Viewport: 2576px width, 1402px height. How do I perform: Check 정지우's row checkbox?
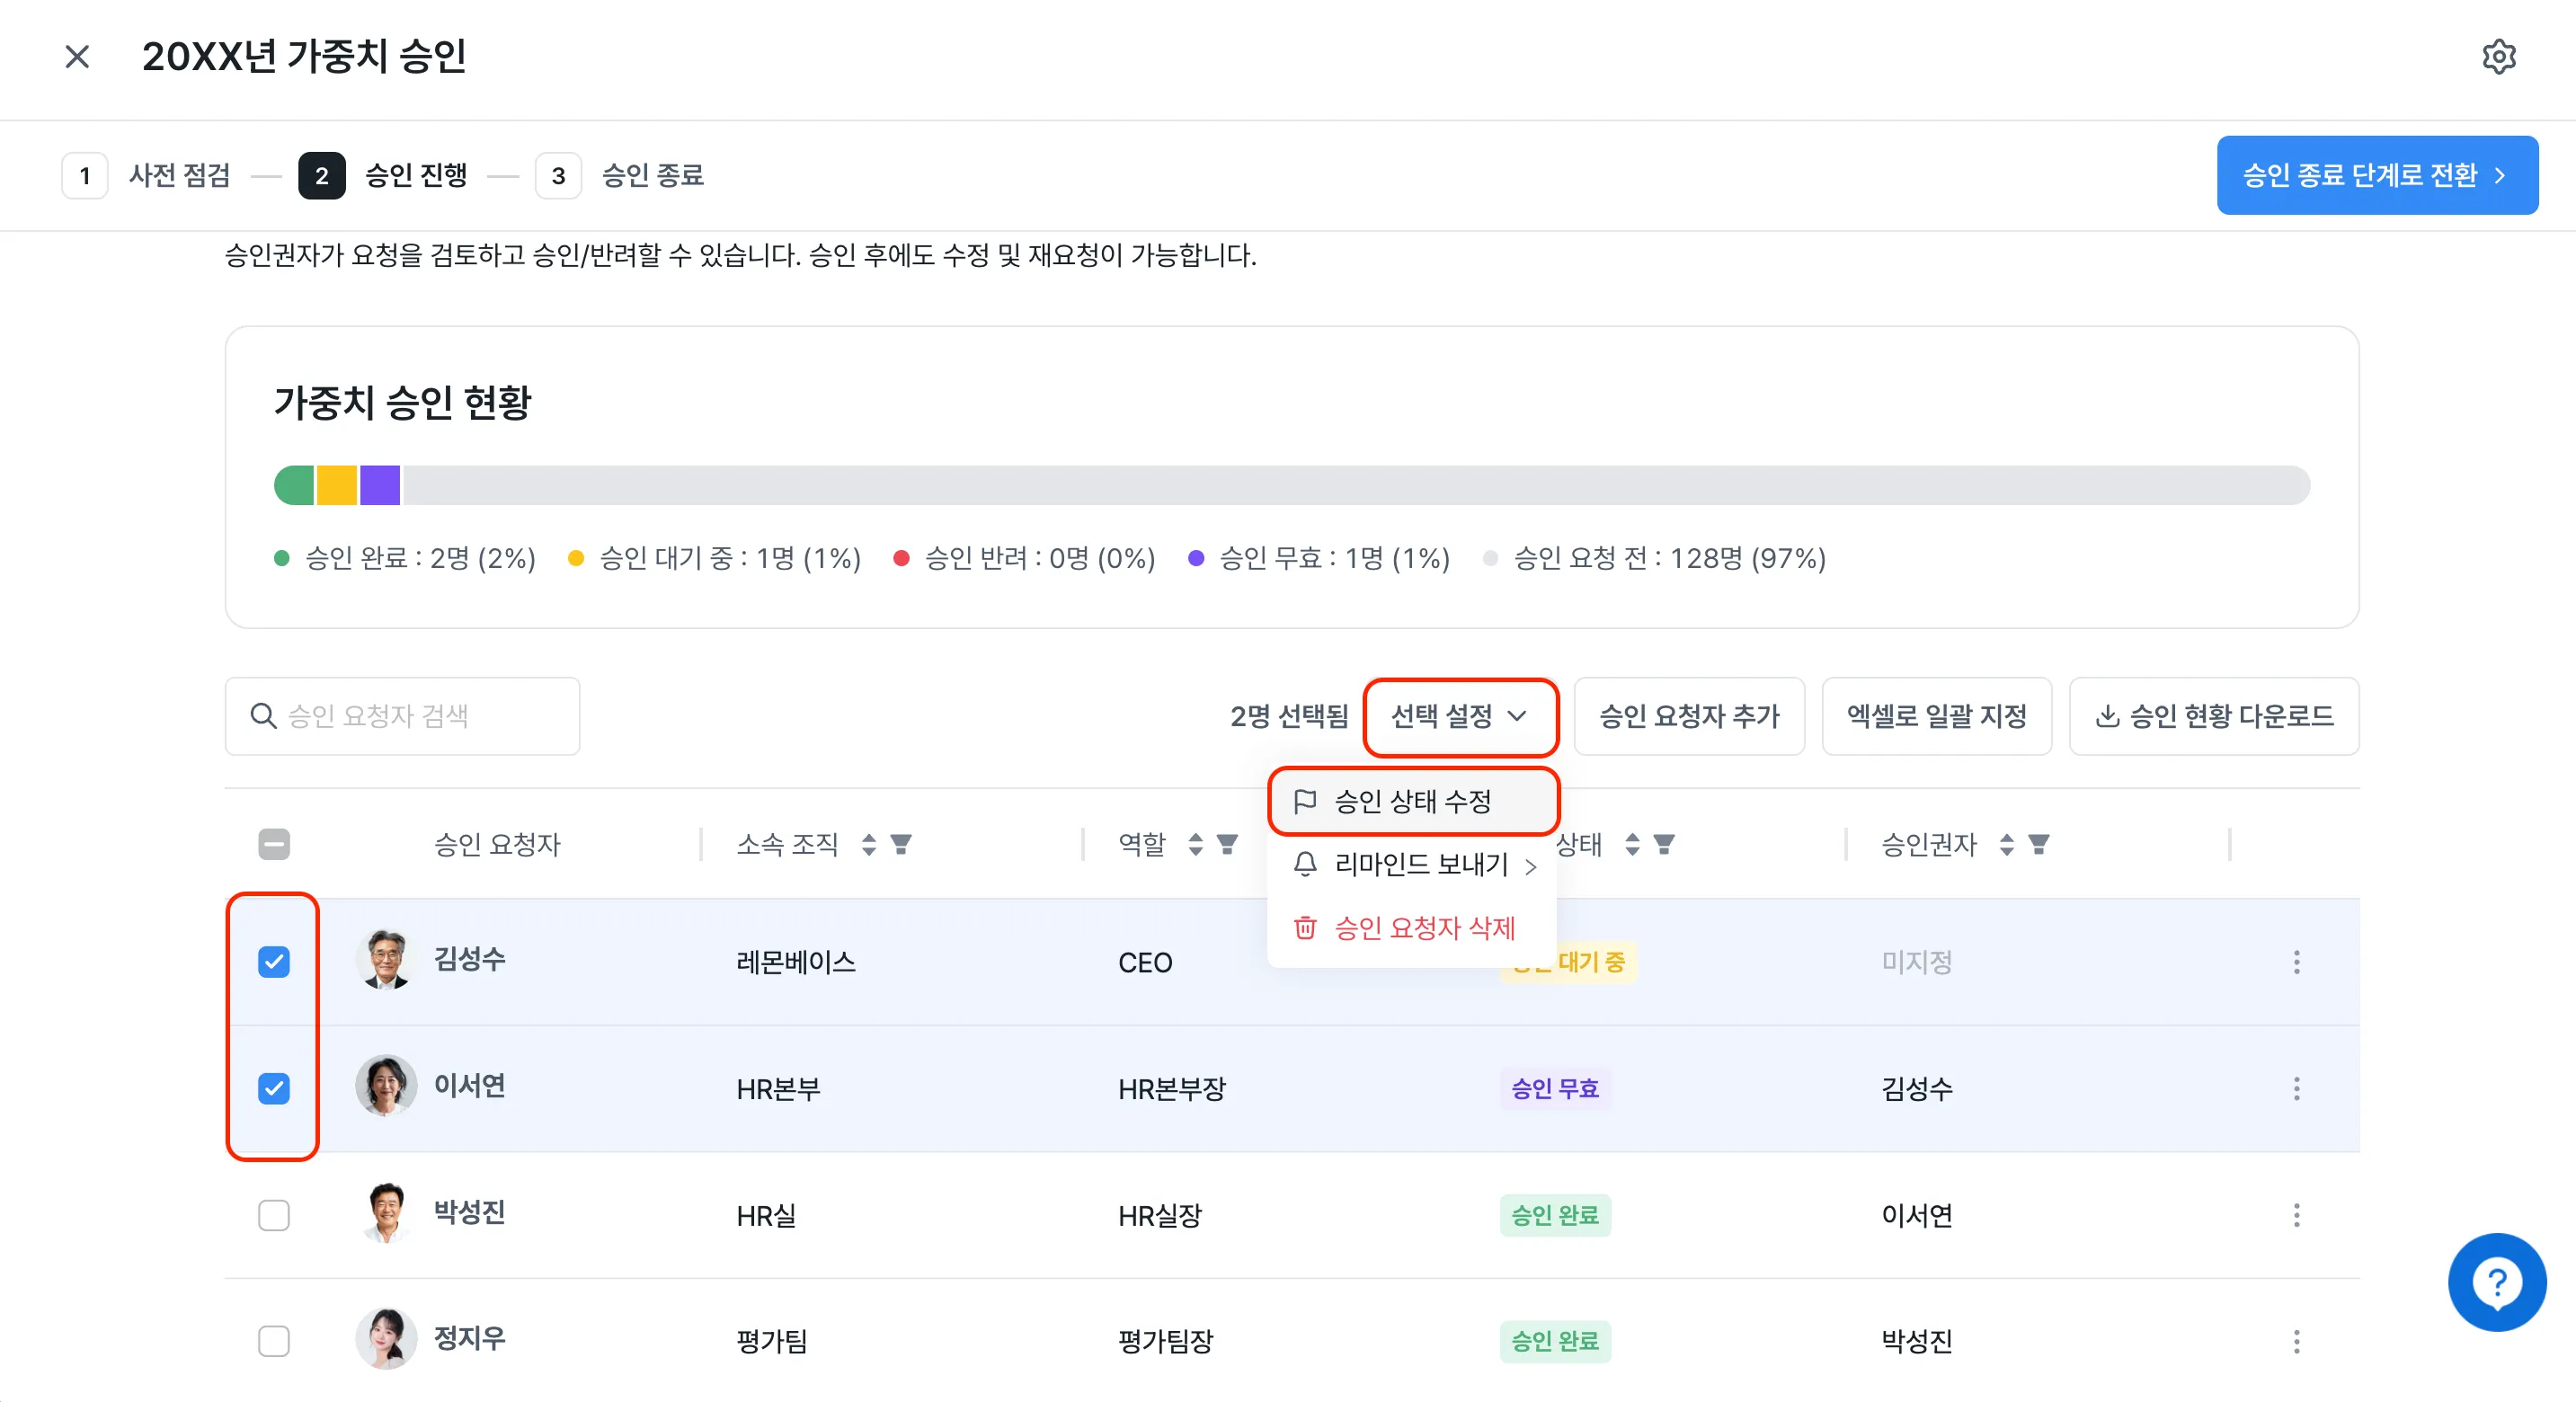pos(274,1341)
